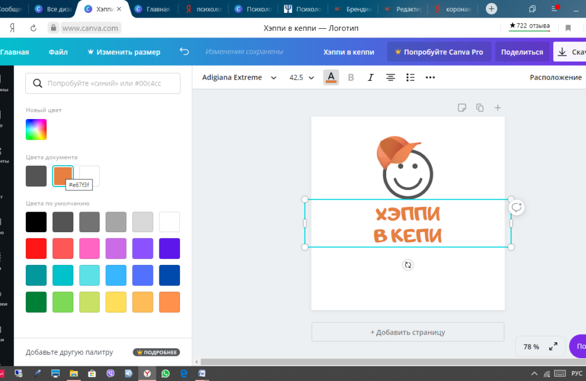Add notes to the page
586x381 pixels.
click(462, 108)
